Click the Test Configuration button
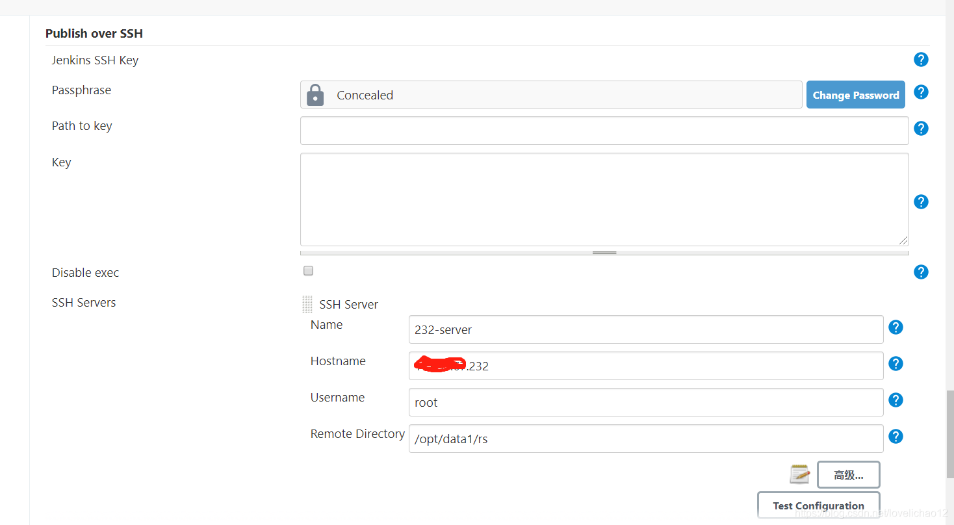The image size is (954, 525). pyautogui.click(x=819, y=506)
